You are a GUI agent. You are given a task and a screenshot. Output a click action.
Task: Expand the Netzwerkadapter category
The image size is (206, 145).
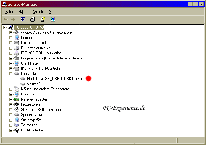pos(11,99)
